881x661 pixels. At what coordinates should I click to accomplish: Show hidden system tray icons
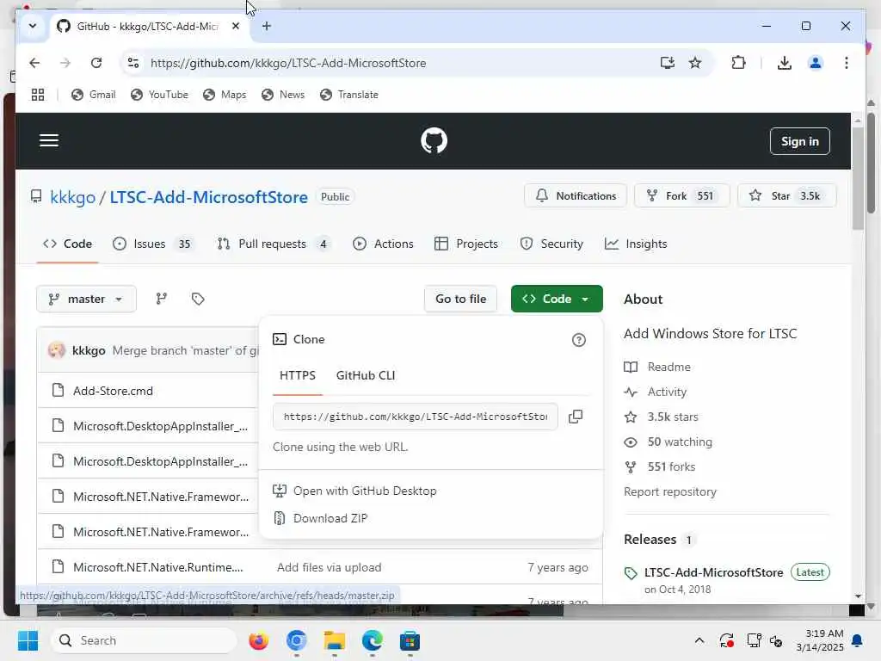coord(699,640)
